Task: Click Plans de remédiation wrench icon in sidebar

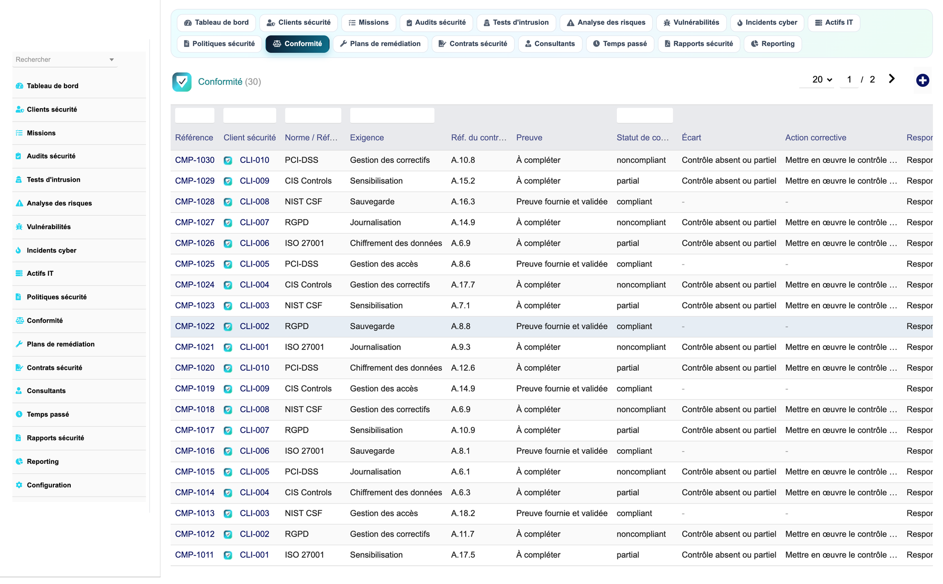Action: [x=19, y=344]
